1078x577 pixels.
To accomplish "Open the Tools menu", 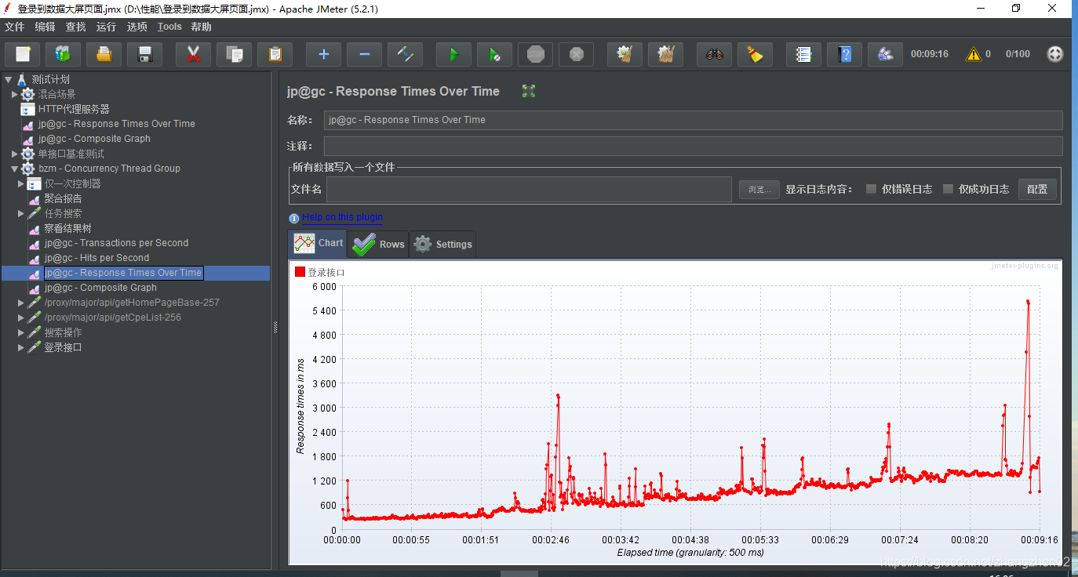I will tap(169, 27).
